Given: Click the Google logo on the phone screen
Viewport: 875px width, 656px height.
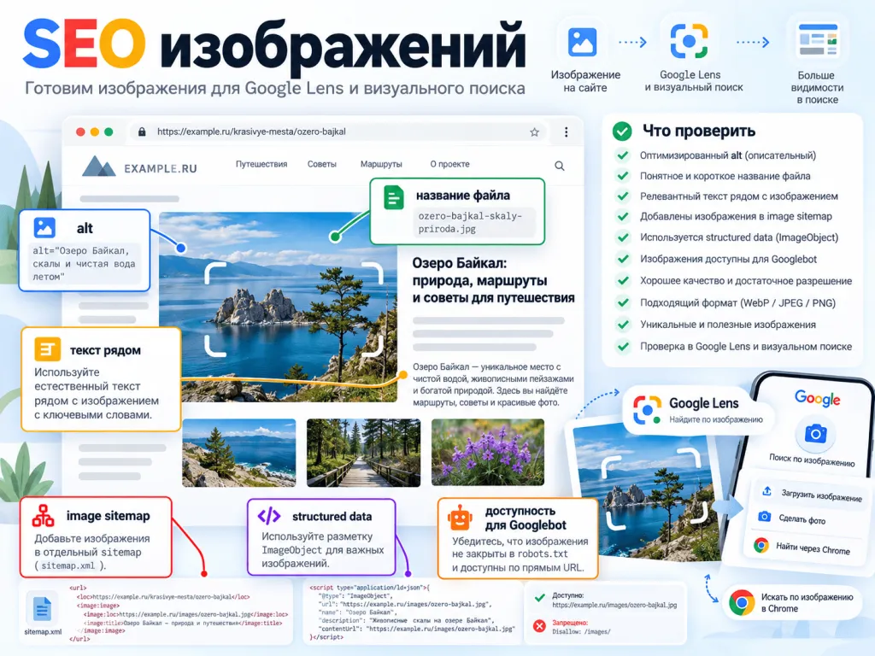Looking at the screenshot, I should [x=818, y=398].
